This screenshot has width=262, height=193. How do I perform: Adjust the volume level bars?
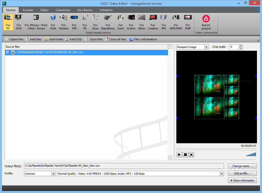[x=251, y=154]
